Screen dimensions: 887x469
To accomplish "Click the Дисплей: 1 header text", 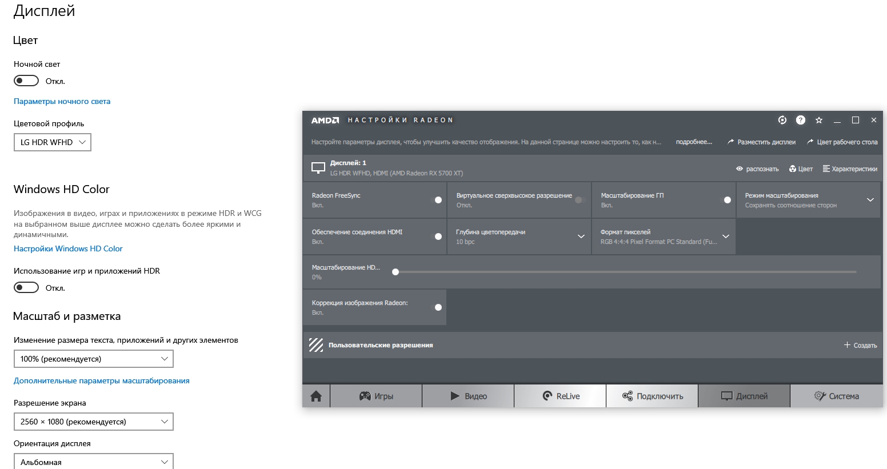I will (348, 163).
